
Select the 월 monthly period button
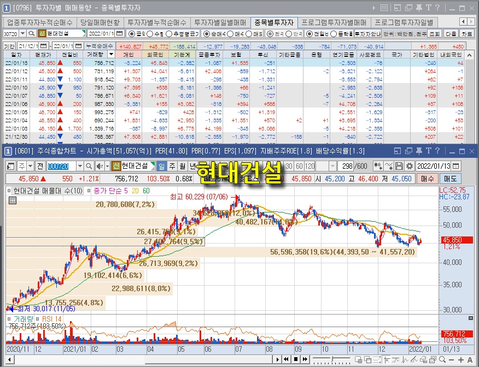(183, 166)
